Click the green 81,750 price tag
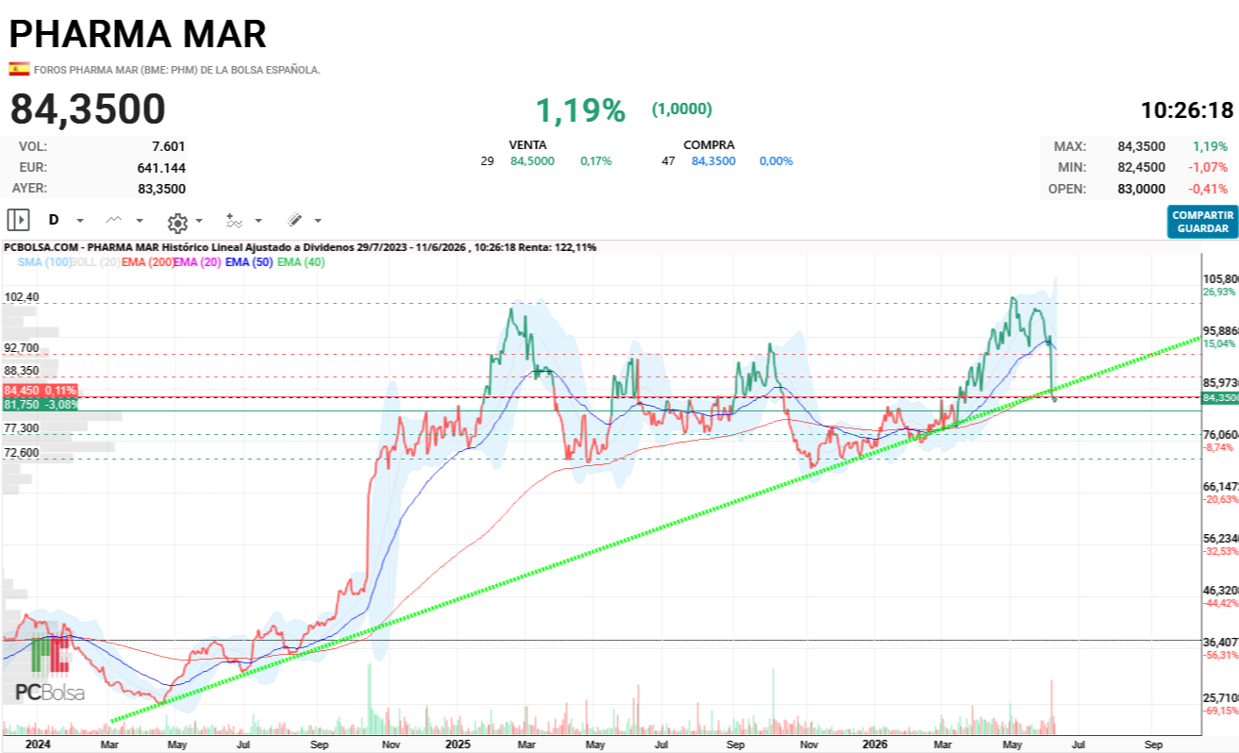 click(40, 404)
